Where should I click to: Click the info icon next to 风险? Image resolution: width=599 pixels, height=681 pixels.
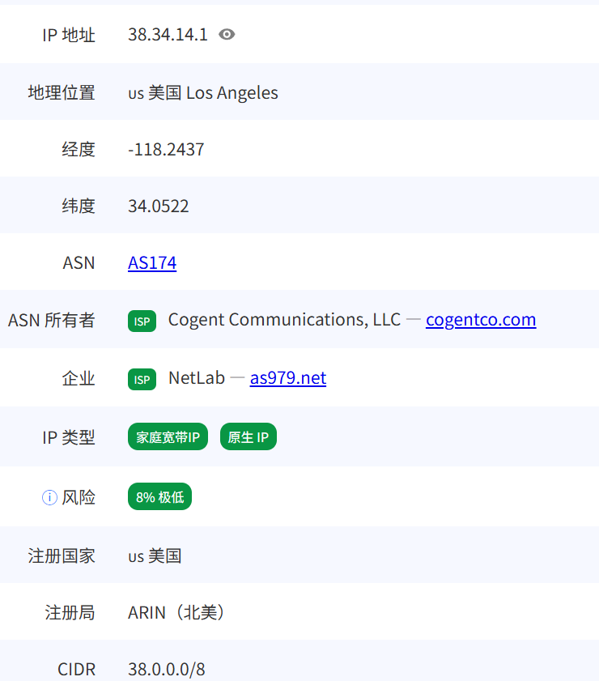(49, 497)
